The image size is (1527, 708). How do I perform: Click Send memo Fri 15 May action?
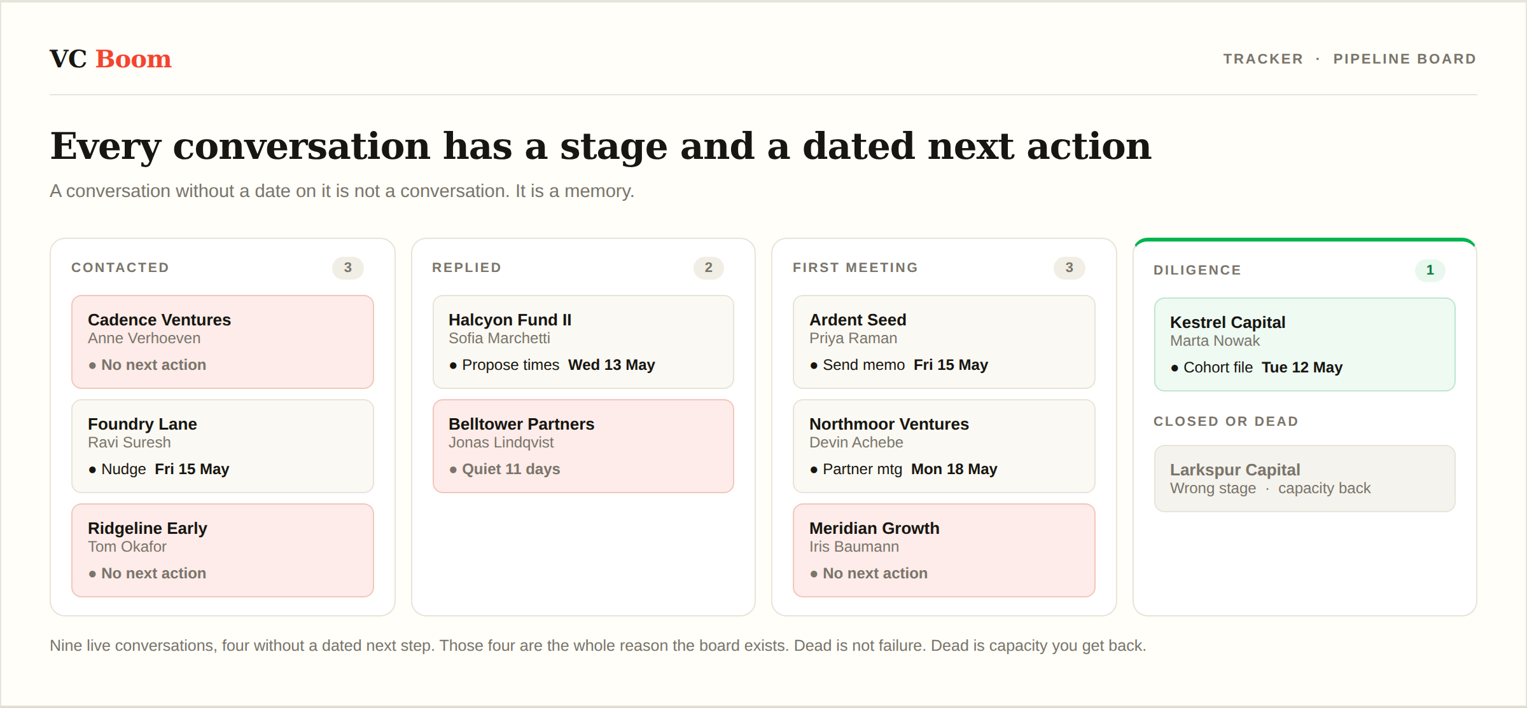pyautogui.click(x=899, y=365)
